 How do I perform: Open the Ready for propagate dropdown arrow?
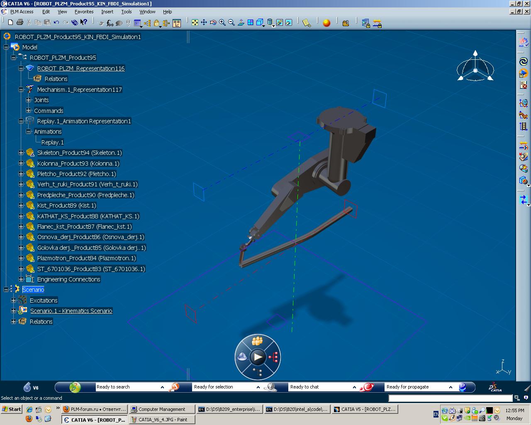(451, 387)
